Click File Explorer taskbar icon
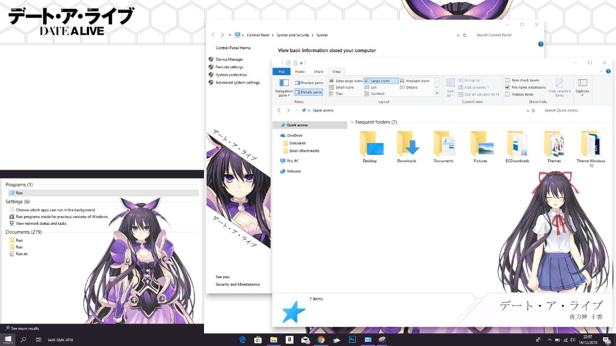The width and height of the screenshot is (616, 346). (274, 340)
